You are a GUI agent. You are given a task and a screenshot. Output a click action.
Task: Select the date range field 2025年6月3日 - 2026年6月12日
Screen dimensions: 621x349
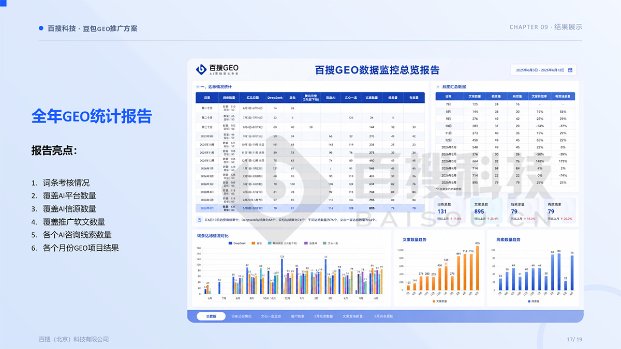coord(543,70)
